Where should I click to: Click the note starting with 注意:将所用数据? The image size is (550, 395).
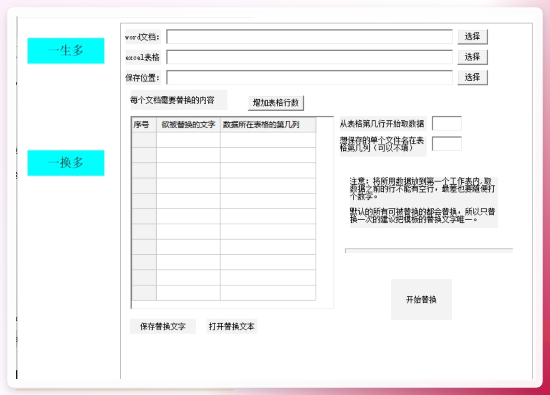click(x=422, y=189)
